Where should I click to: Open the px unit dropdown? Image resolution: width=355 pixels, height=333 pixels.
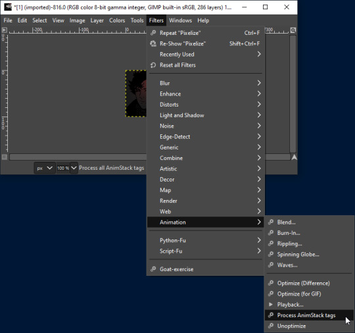point(45,168)
